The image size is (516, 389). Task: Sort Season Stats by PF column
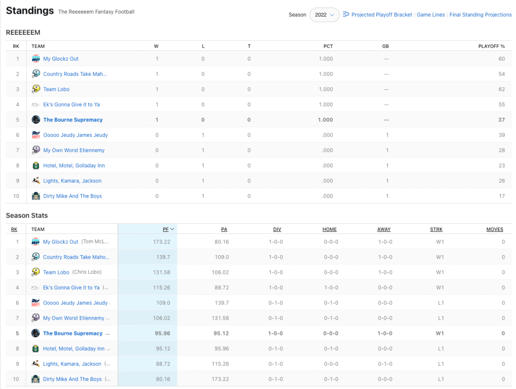(x=165, y=229)
